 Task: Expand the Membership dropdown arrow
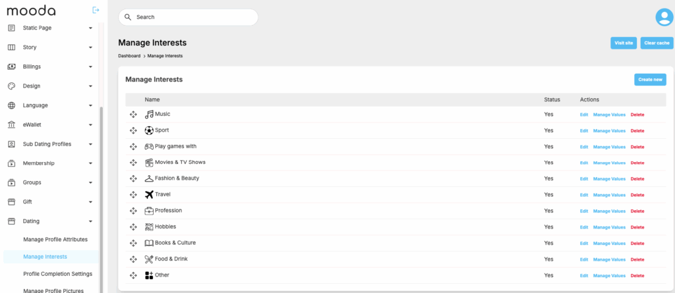(90, 163)
